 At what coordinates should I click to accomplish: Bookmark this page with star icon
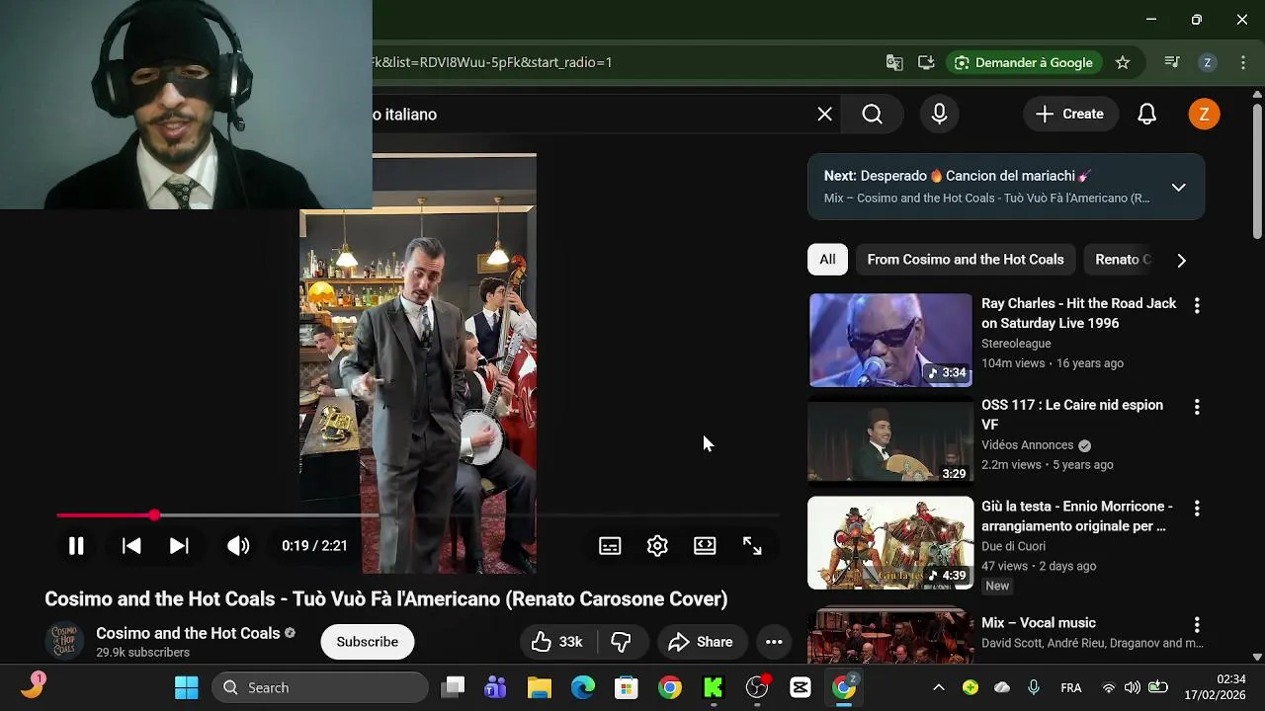click(x=1123, y=62)
